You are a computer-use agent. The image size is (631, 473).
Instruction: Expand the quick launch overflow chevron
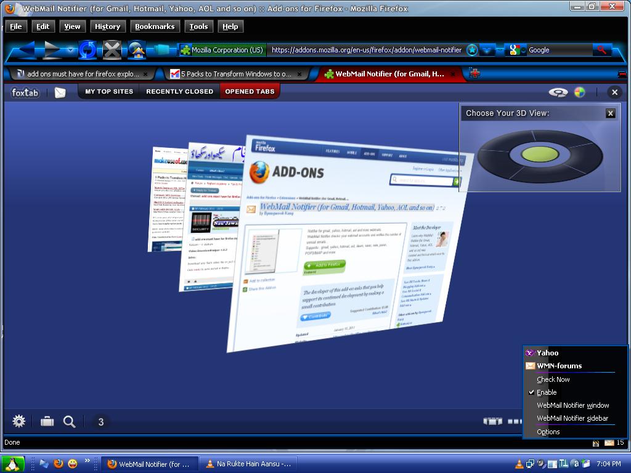click(88, 461)
